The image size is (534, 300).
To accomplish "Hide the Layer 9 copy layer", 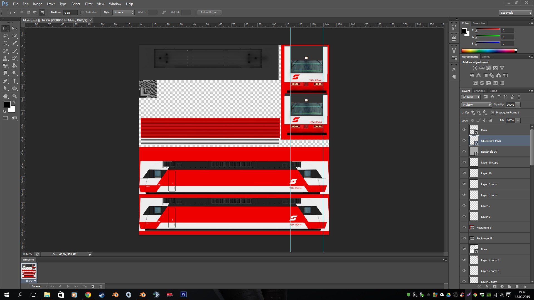I will point(464,184).
